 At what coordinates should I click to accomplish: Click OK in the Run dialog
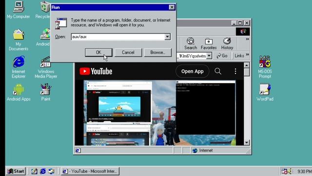(98, 52)
